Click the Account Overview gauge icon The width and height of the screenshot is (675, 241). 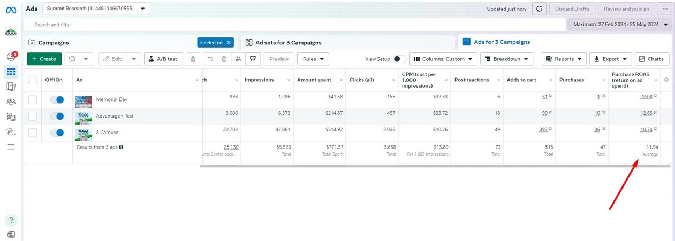point(11,57)
